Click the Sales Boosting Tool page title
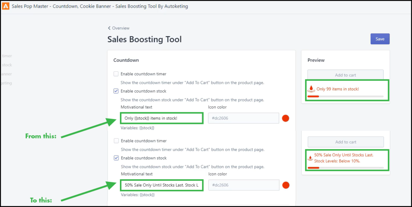The image size is (412, 207). click(144, 39)
